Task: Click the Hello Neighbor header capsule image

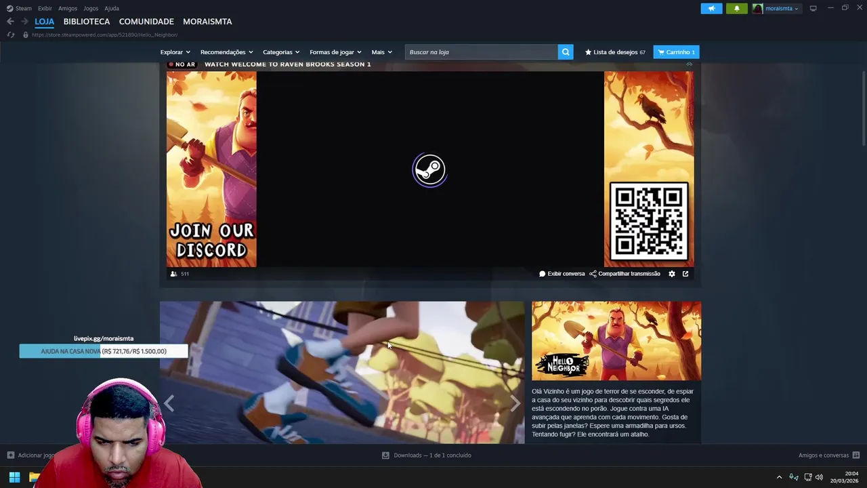Action: [x=616, y=341]
